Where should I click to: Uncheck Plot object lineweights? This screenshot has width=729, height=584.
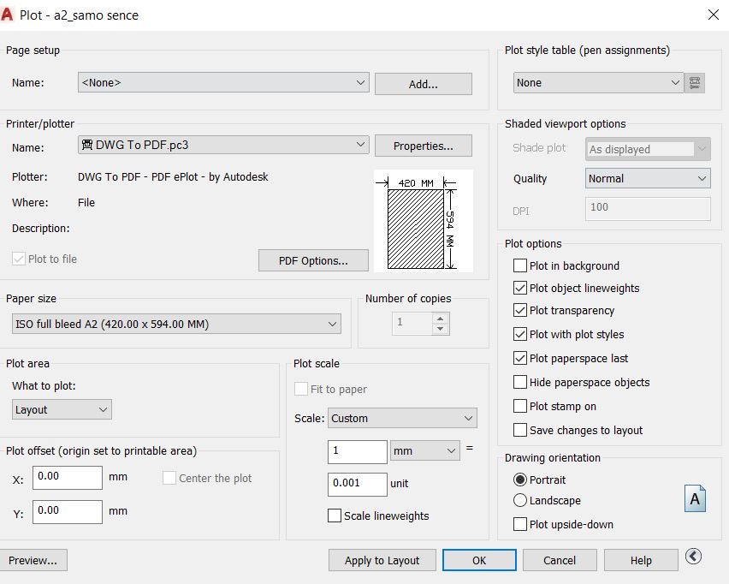pos(520,289)
